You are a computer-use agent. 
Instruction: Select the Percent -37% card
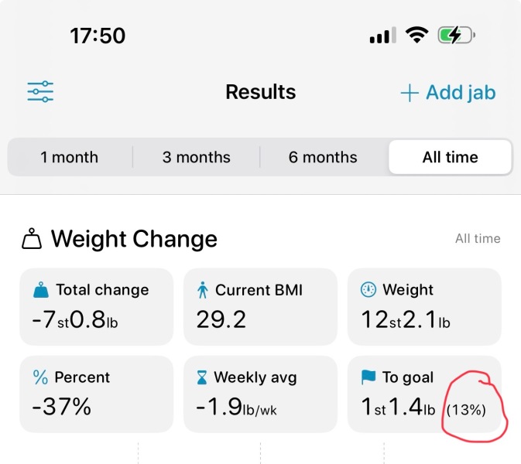point(96,394)
